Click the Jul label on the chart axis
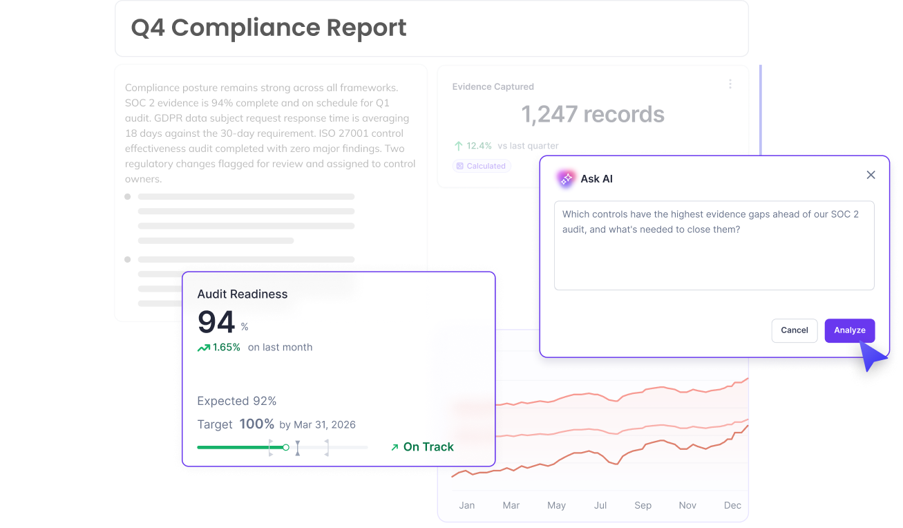Viewport: 903px width, 528px height. pyautogui.click(x=600, y=505)
